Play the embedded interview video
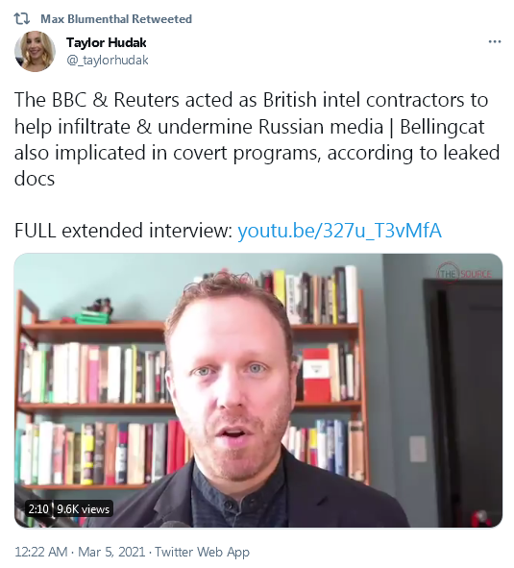 point(257,390)
